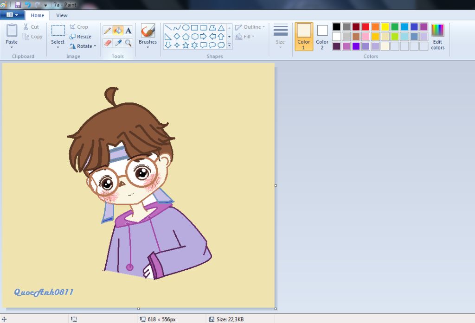Click the Redo arrow in the title bar

pyautogui.click(x=37, y=5)
